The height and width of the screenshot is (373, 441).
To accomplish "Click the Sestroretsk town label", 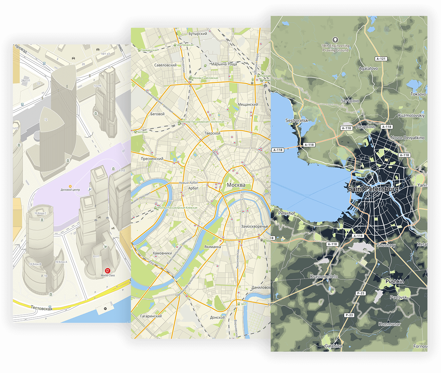I will click(297, 120).
